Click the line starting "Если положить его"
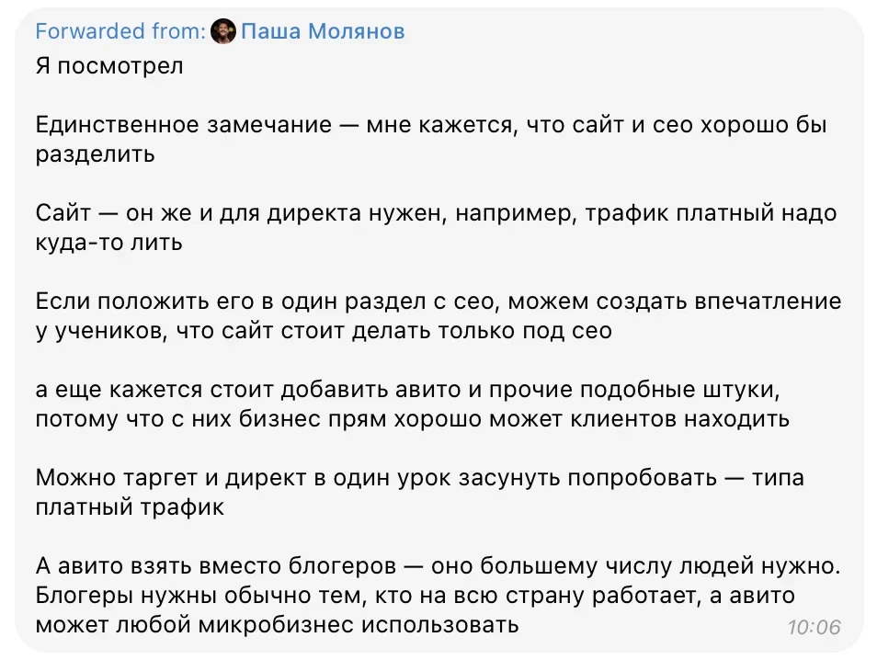The height and width of the screenshot is (660, 877). tap(438, 302)
